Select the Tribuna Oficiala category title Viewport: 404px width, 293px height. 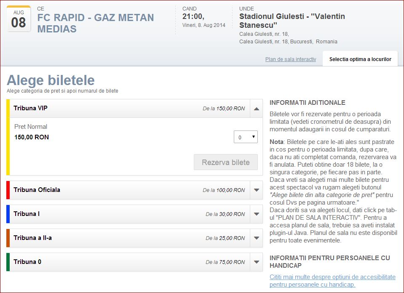click(37, 190)
